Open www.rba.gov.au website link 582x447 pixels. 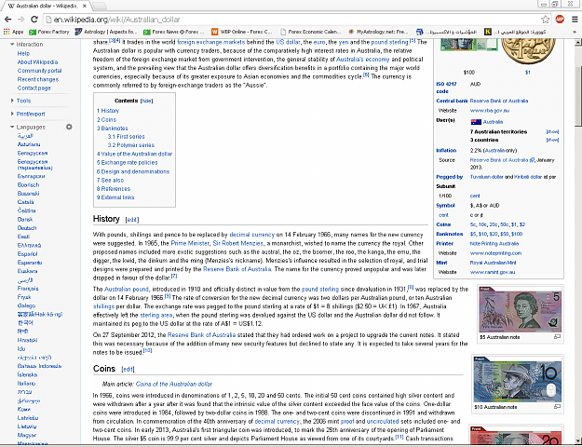click(490, 111)
